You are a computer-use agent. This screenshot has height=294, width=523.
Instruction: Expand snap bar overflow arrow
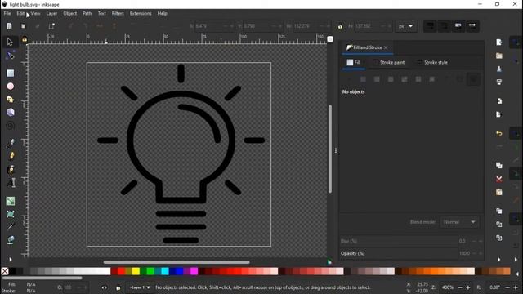[516, 260]
